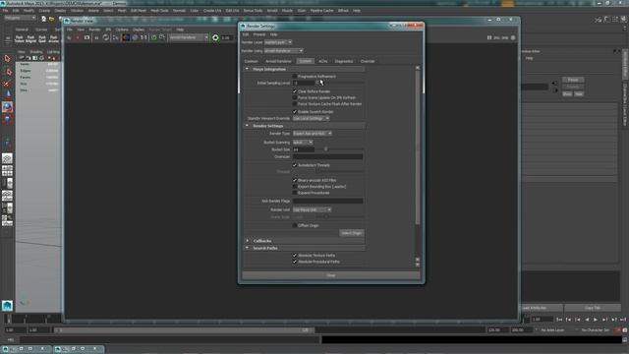Click the Maya home icon at bottom left

(x=7, y=306)
